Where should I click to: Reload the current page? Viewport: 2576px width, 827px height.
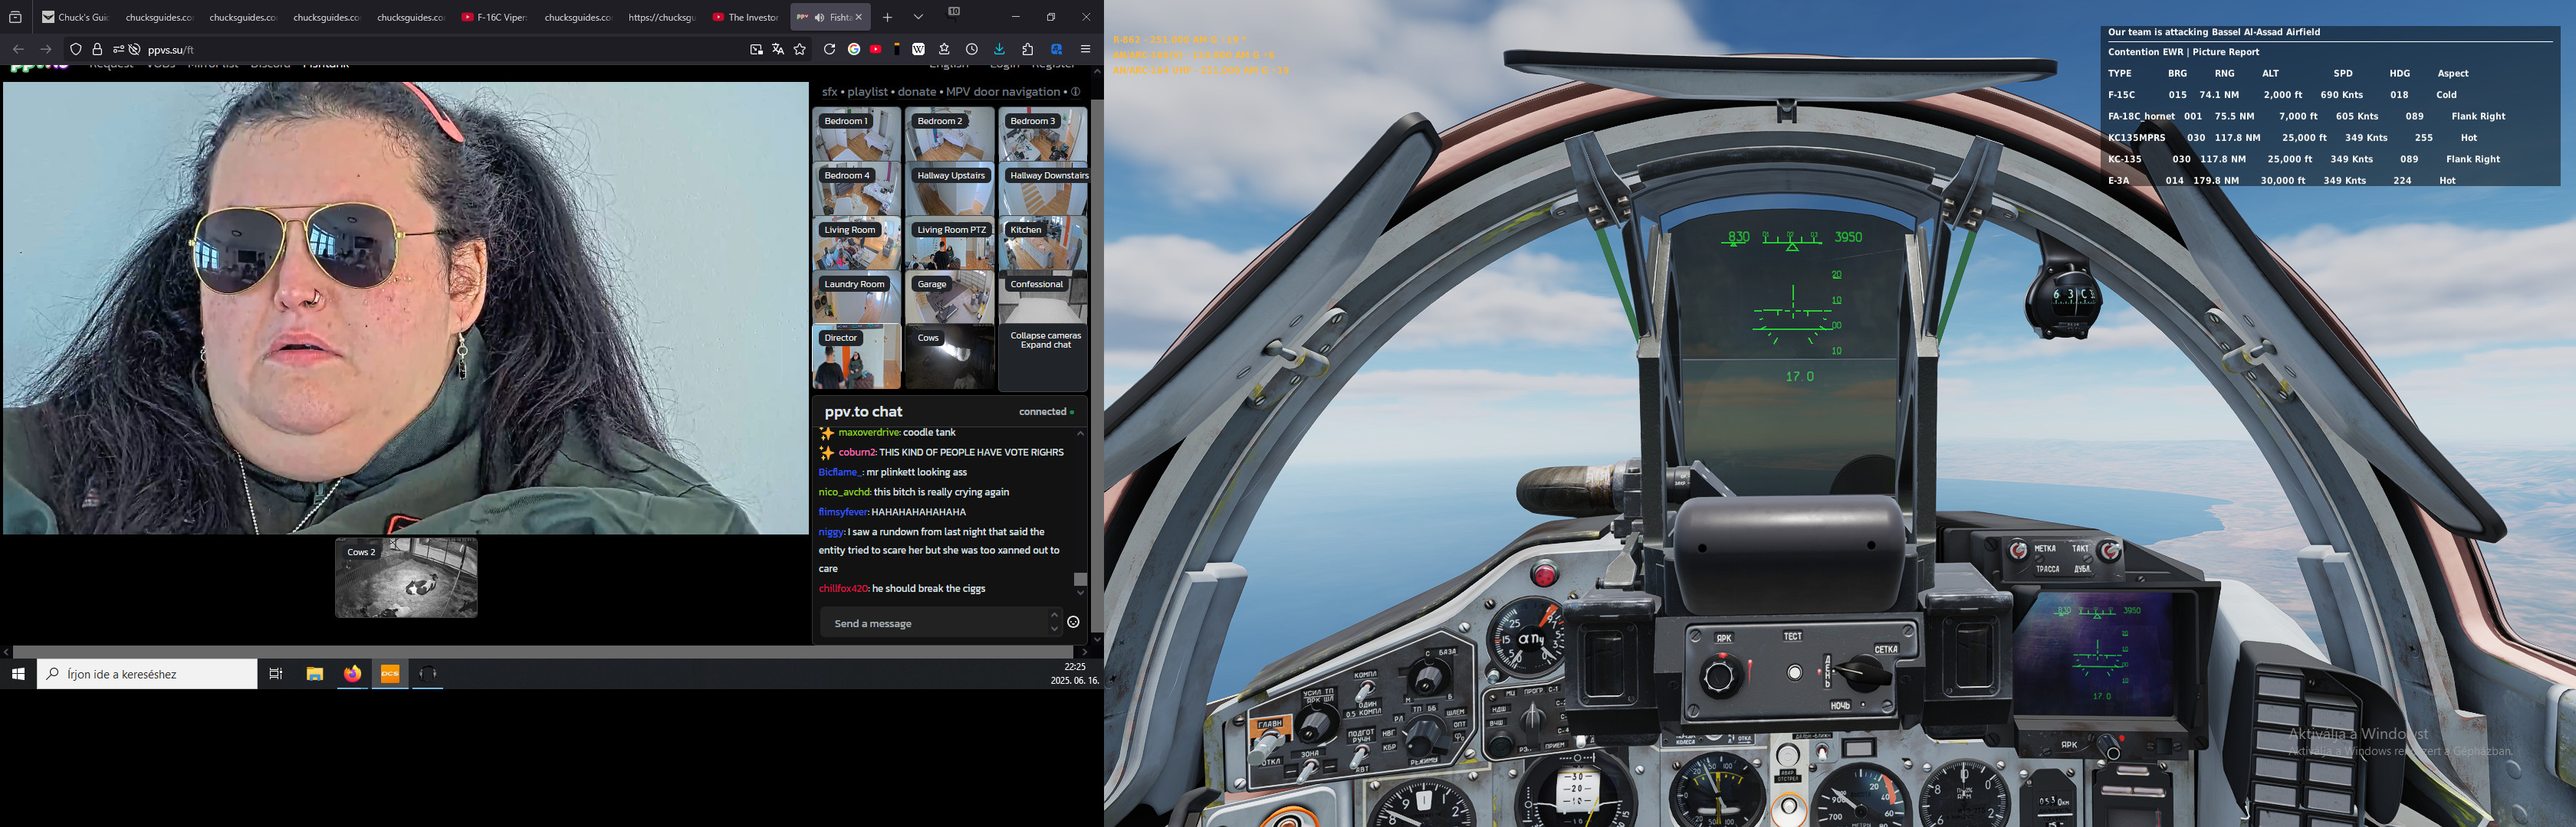[829, 49]
